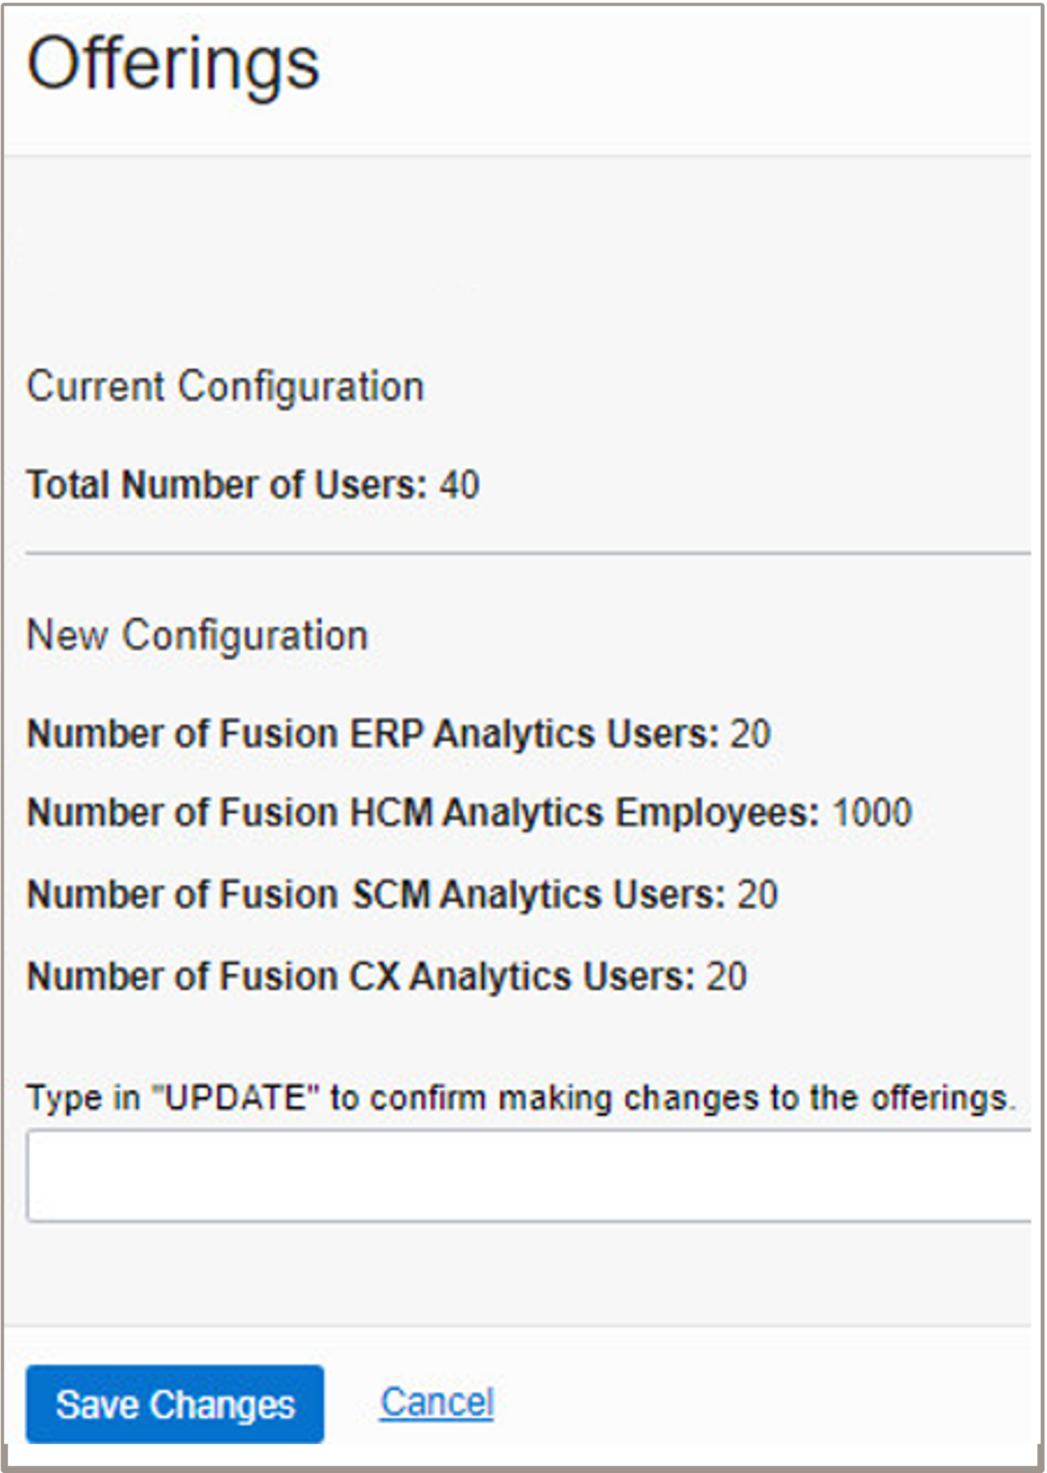Image resolution: width=1047 pixels, height=1473 pixels.
Task: Select the HCM employees value 1000
Action: tap(872, 812)
